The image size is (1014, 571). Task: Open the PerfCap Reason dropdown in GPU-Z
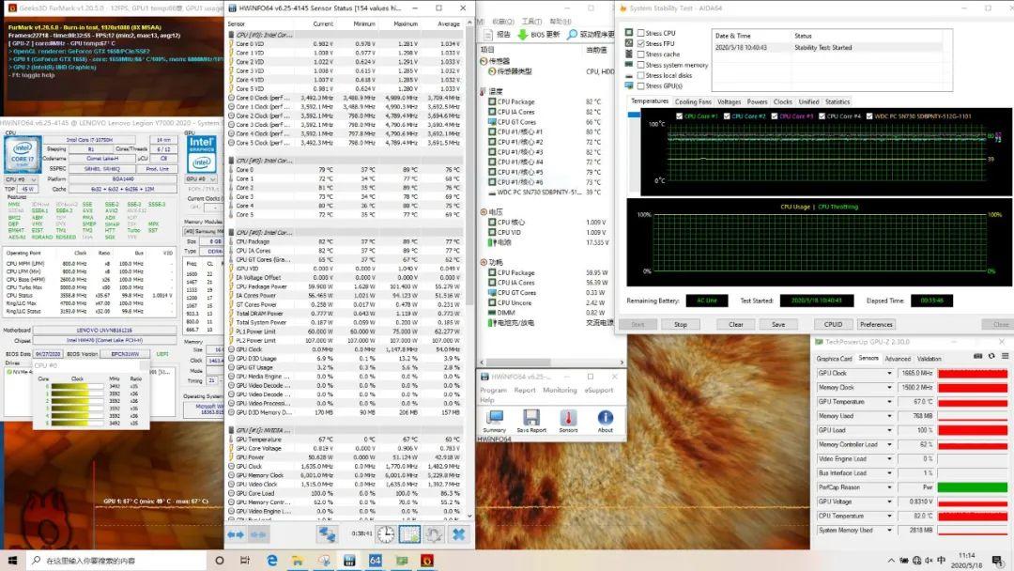click(x=889, y=486)
